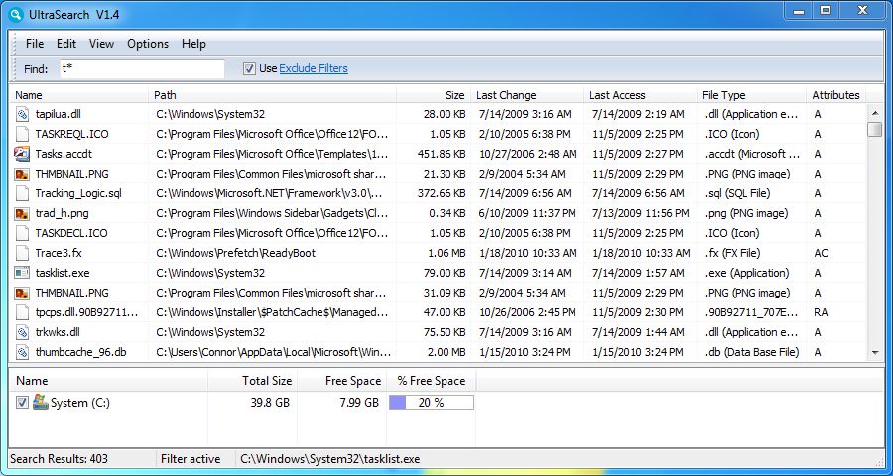The width and height of the screenshot is (893, 476).
Task: Click the results list scroll down arrow
Action: click(x=875, y=354)
